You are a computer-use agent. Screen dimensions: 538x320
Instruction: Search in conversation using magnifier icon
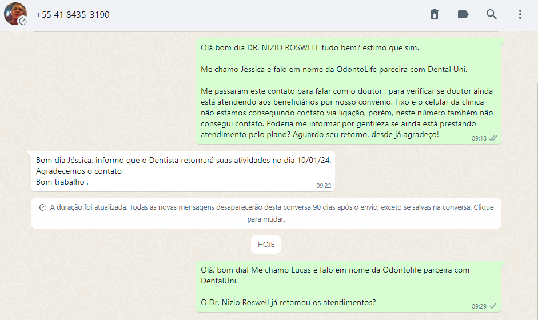point(491,14)
